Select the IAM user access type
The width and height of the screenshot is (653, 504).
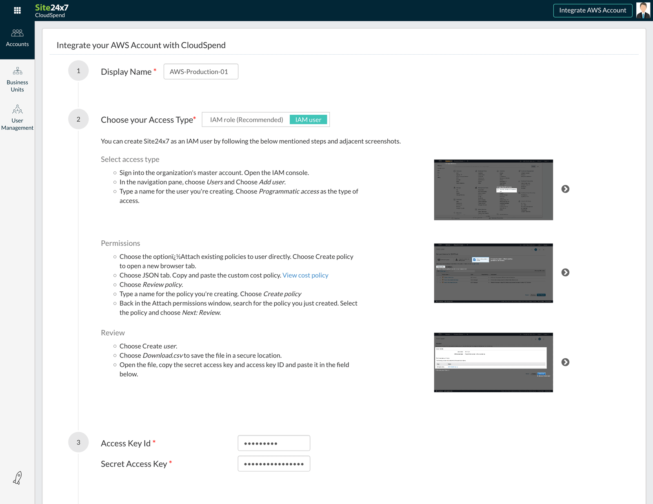coord(308,120)
